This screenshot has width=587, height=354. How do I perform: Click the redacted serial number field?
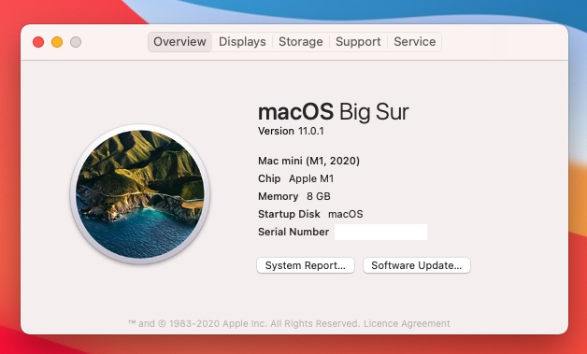tap(380, 232)
